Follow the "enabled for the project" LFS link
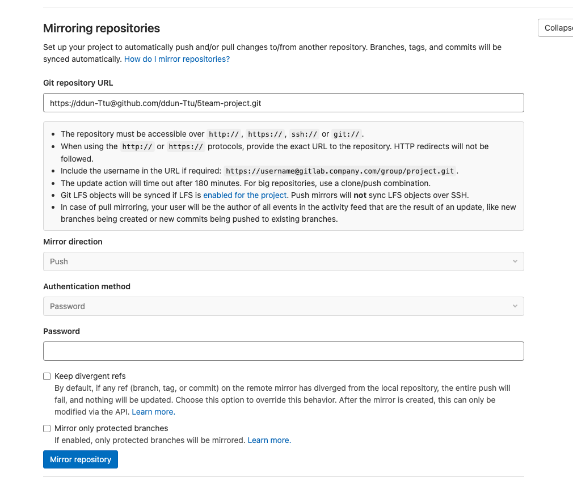This screenshot has height=477, width=573. click(x=245, y=195)
